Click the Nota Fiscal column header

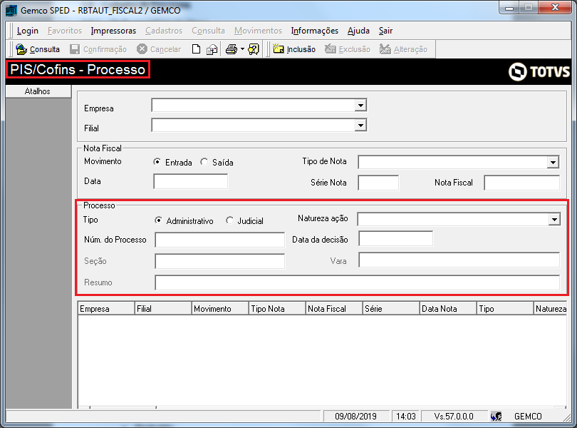334,309
